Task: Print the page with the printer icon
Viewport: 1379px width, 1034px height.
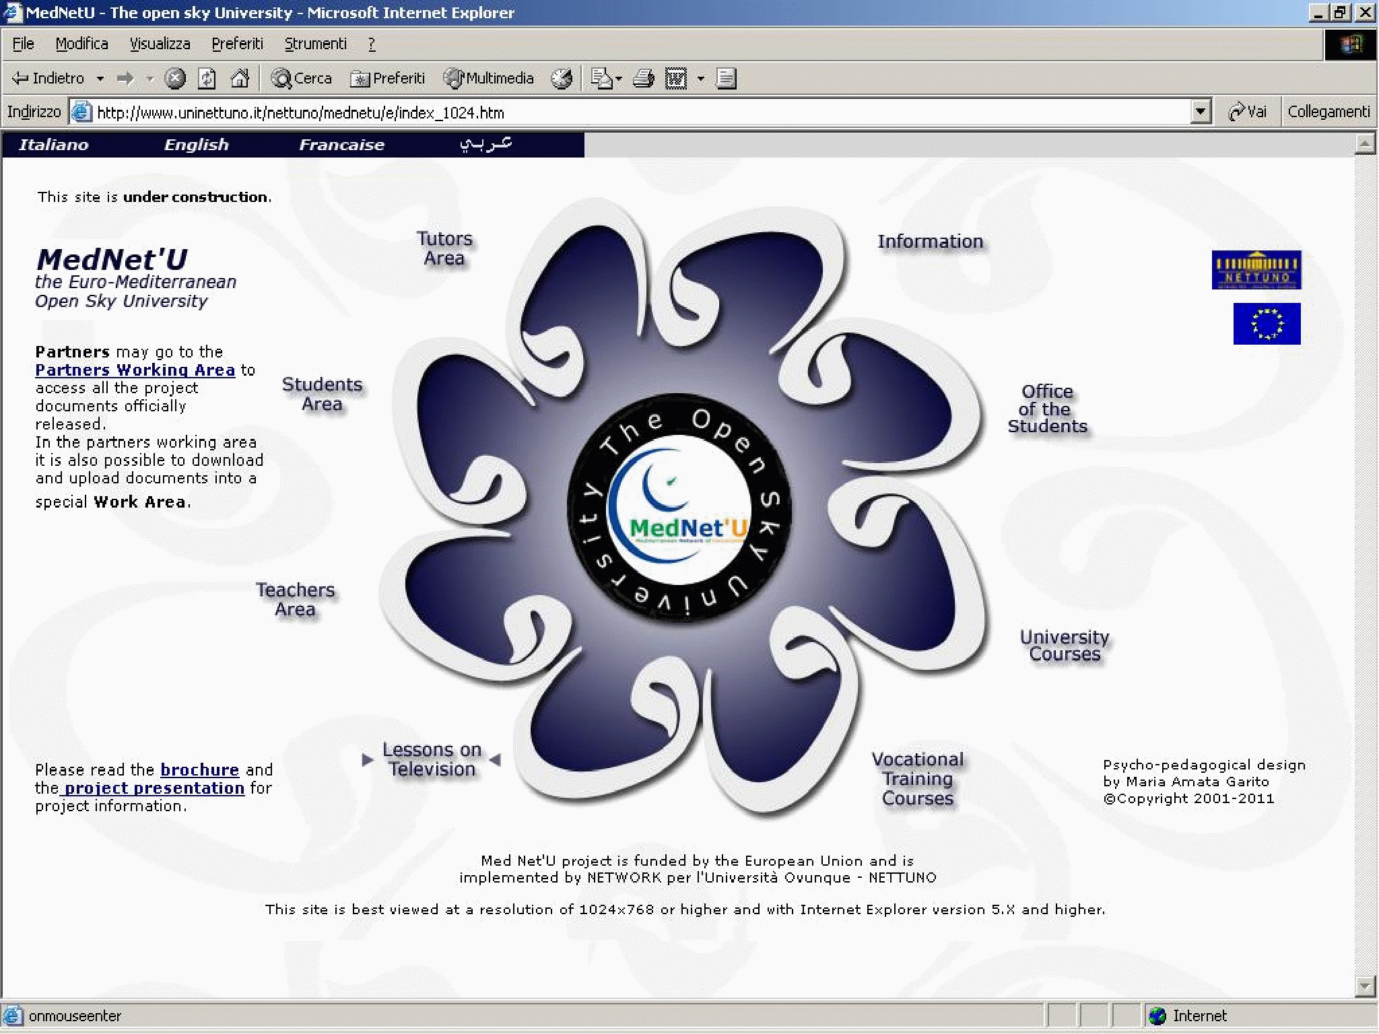Action: tap(644, 79)
